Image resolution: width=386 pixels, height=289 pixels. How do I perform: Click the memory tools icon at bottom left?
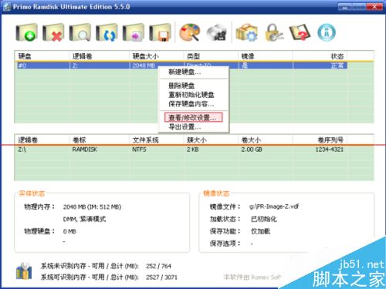coord(24,271)
